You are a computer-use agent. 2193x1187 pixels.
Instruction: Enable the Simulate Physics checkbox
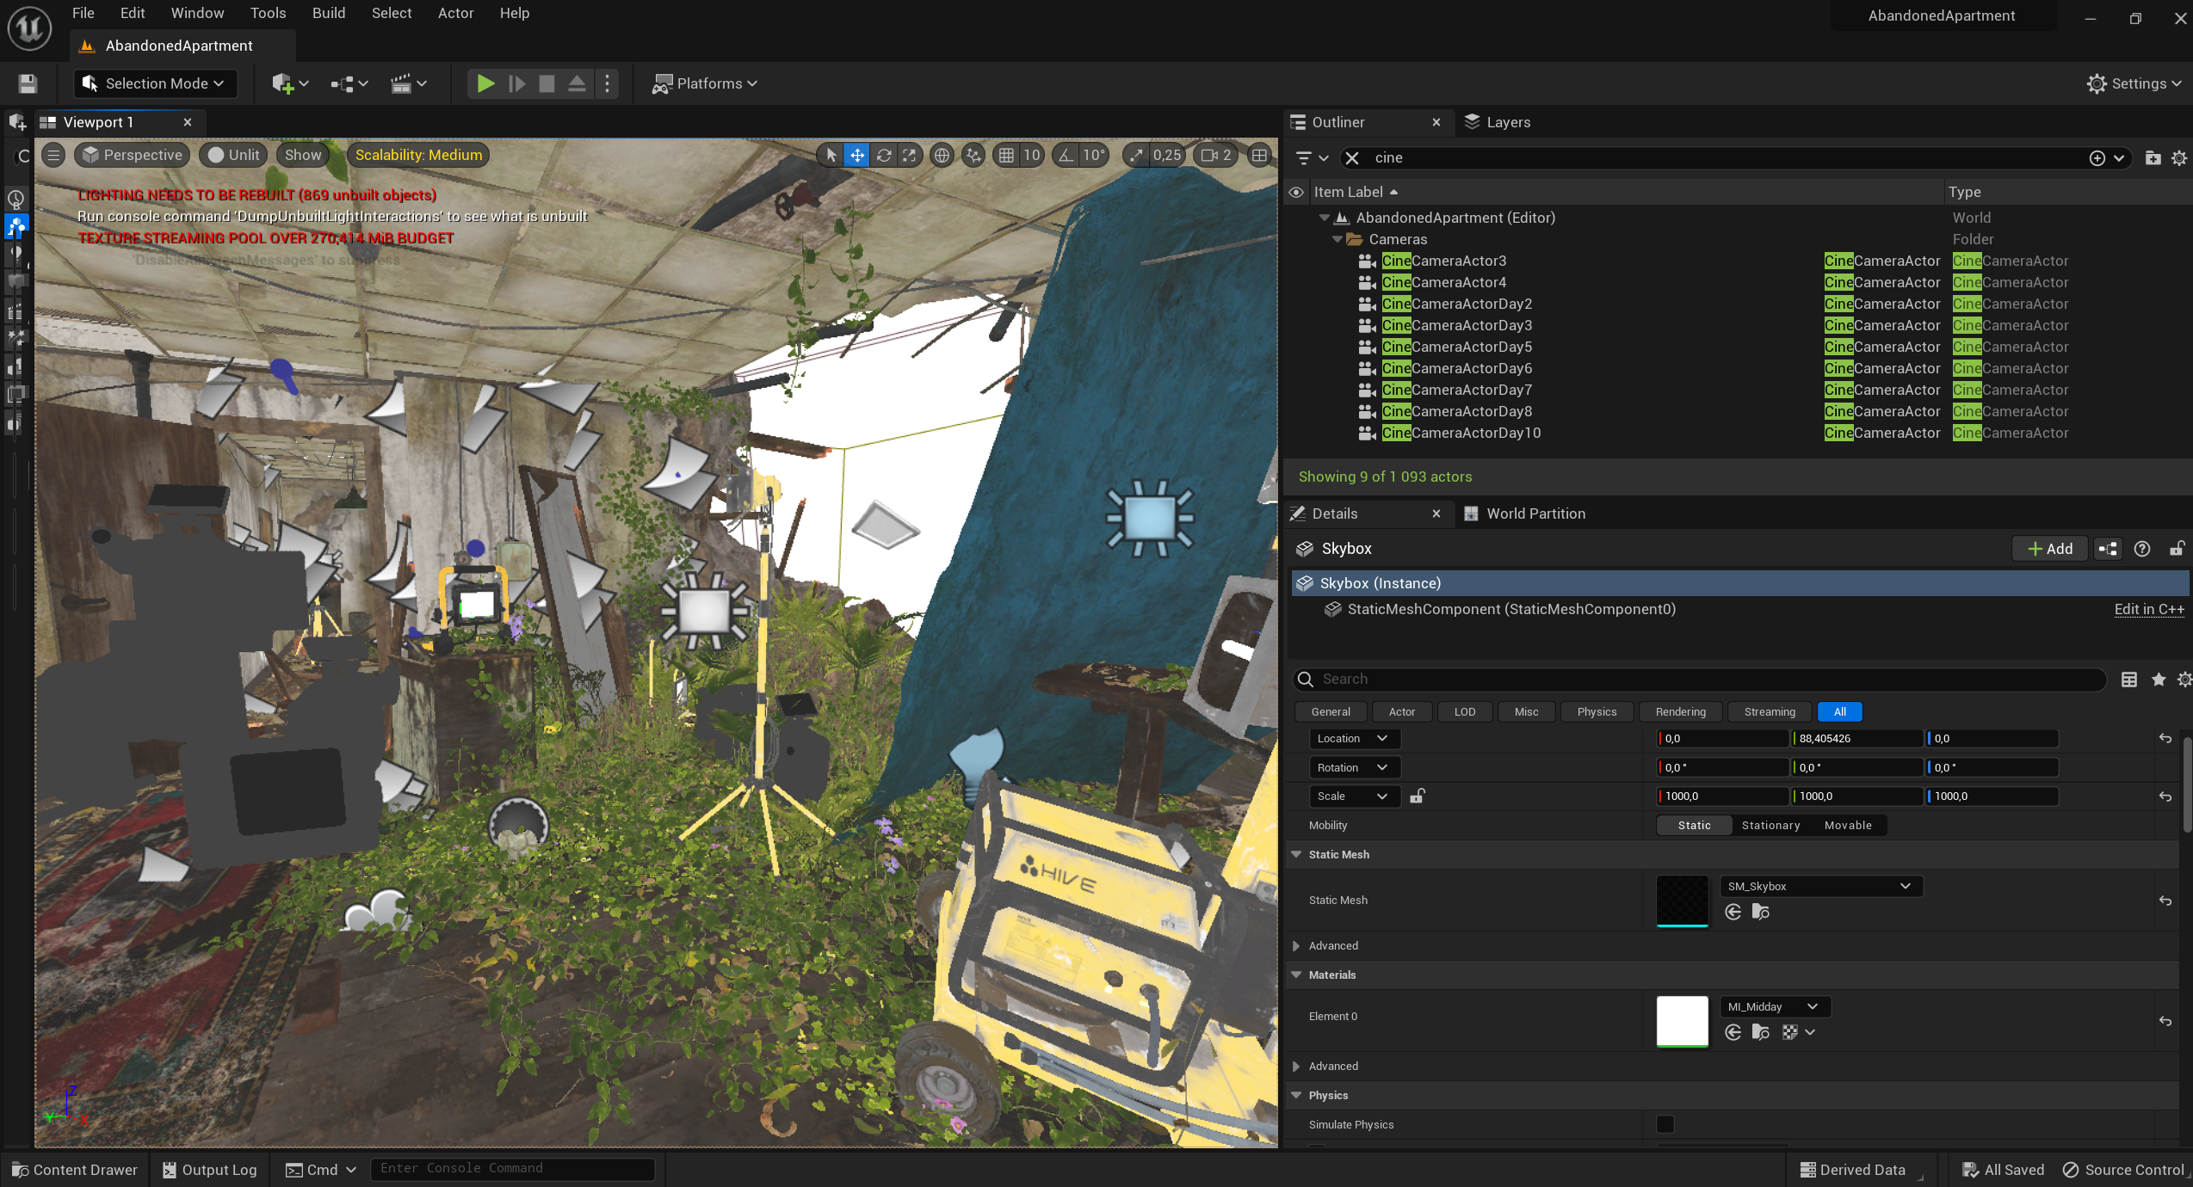tap(1665, 1124)
